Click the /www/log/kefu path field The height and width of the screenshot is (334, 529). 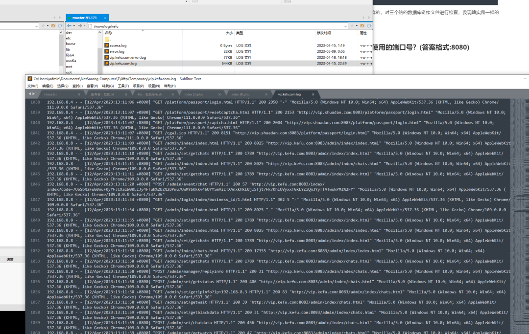click(x=217, y=26)
